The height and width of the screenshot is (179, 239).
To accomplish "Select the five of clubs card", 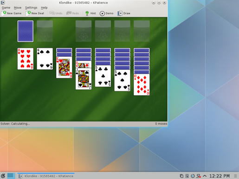I will pos(103,76).
